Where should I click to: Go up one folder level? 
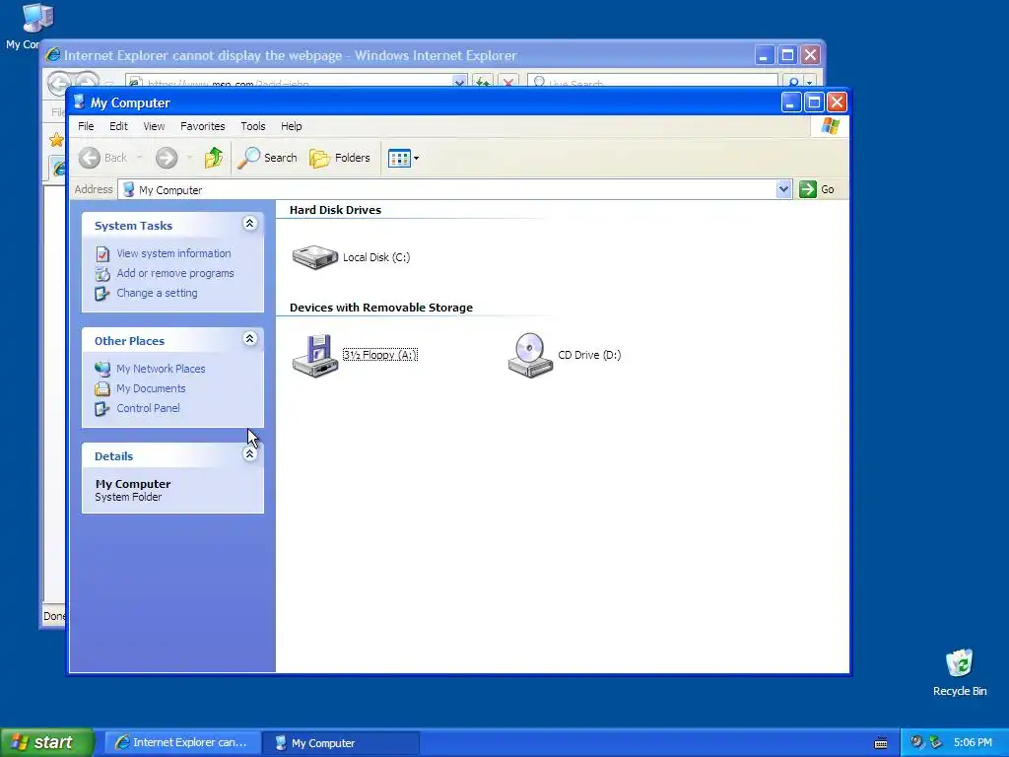click(214, 158)
